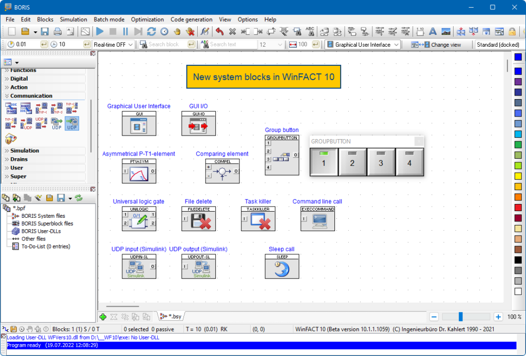Select BORIS System files tree item
Viewport: 526px width, 356px height.
(x=43, y=216)
